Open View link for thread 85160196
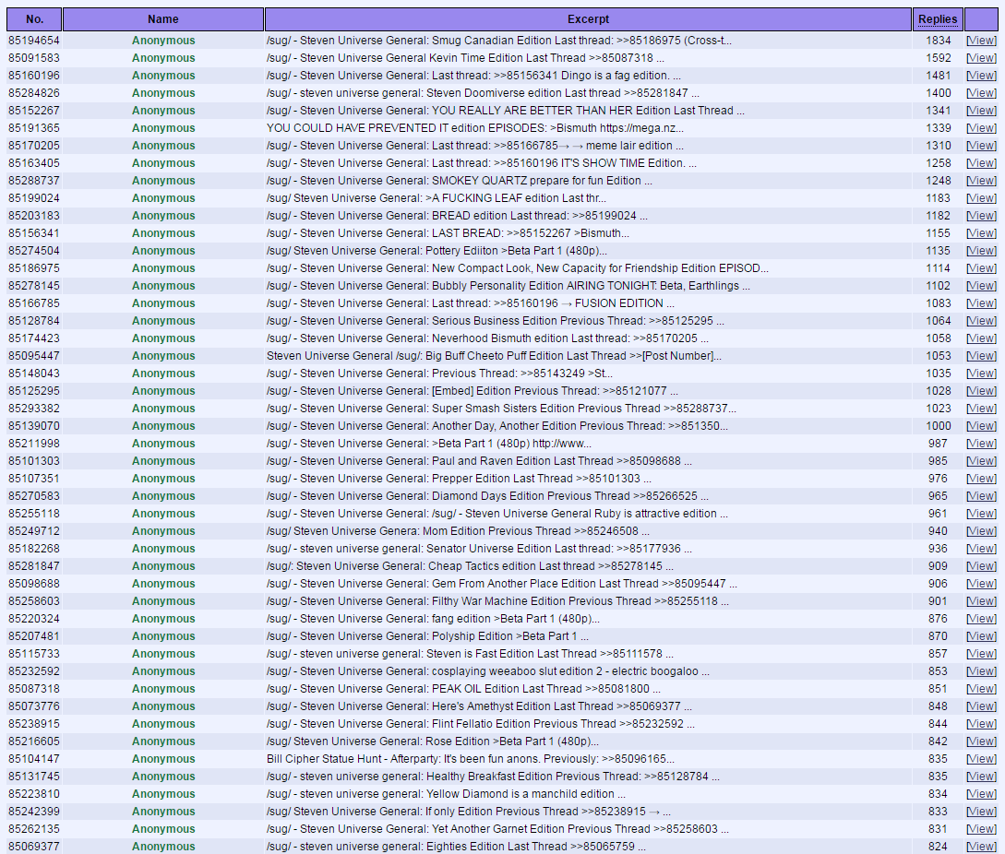 (x=981, y=76)
